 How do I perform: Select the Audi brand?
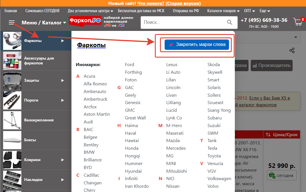(x=88, y=122)
